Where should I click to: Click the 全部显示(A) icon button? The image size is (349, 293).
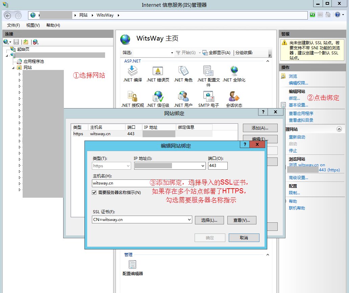click(x=216, y=53)
